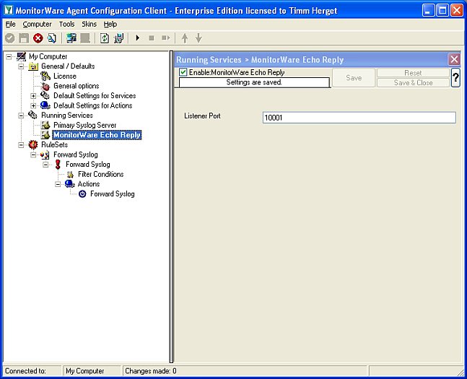The width and height of the screenshot is (467, 379).
Task: Open the Computer menu
Action: [x=37, y=24]
